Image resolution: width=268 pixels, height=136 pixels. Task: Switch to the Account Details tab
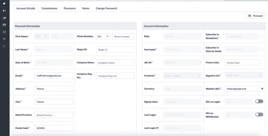coord(26,8)
